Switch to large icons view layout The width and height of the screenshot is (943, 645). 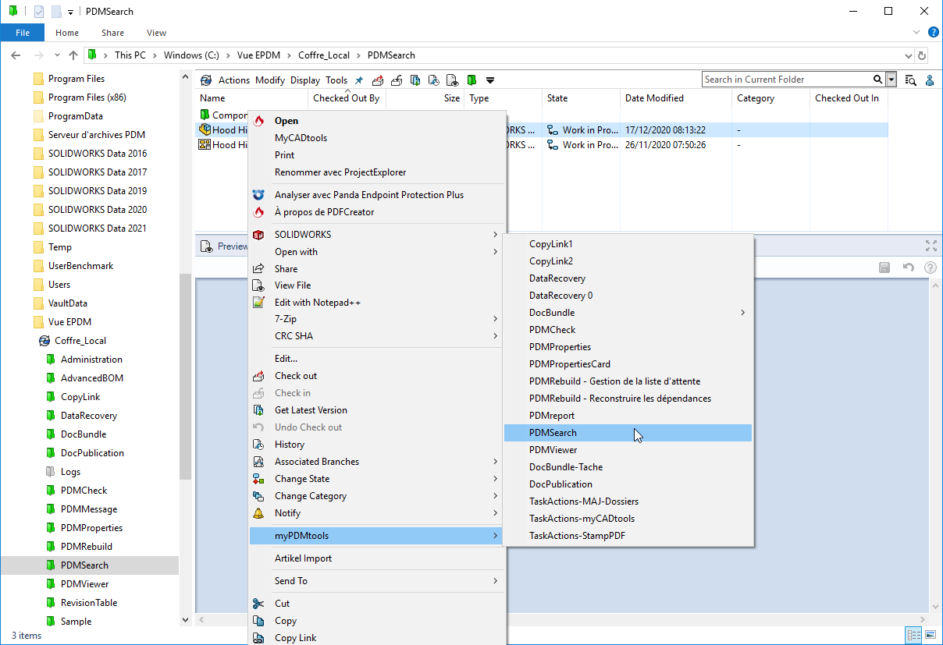click(929, 635)
